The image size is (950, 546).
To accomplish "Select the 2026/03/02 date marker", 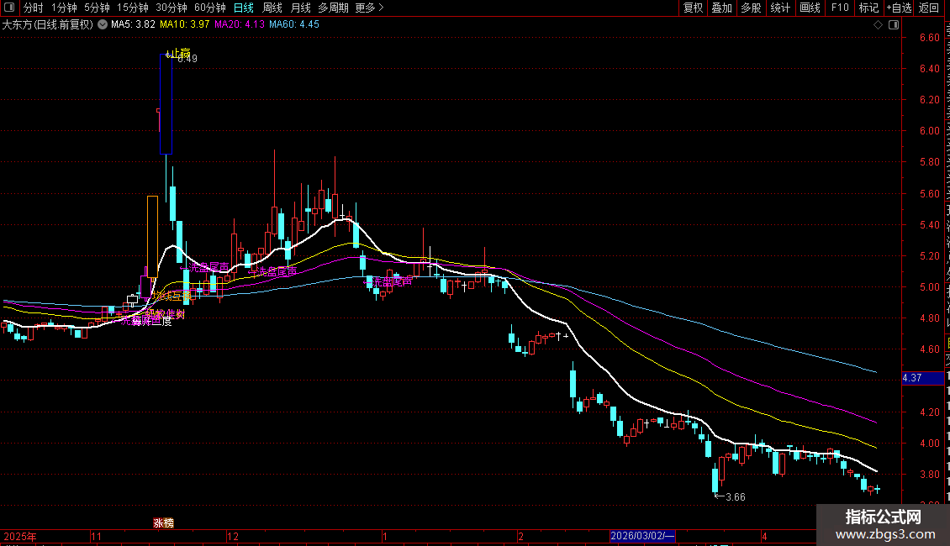I will pyautogui.click(x=641, y=536).
